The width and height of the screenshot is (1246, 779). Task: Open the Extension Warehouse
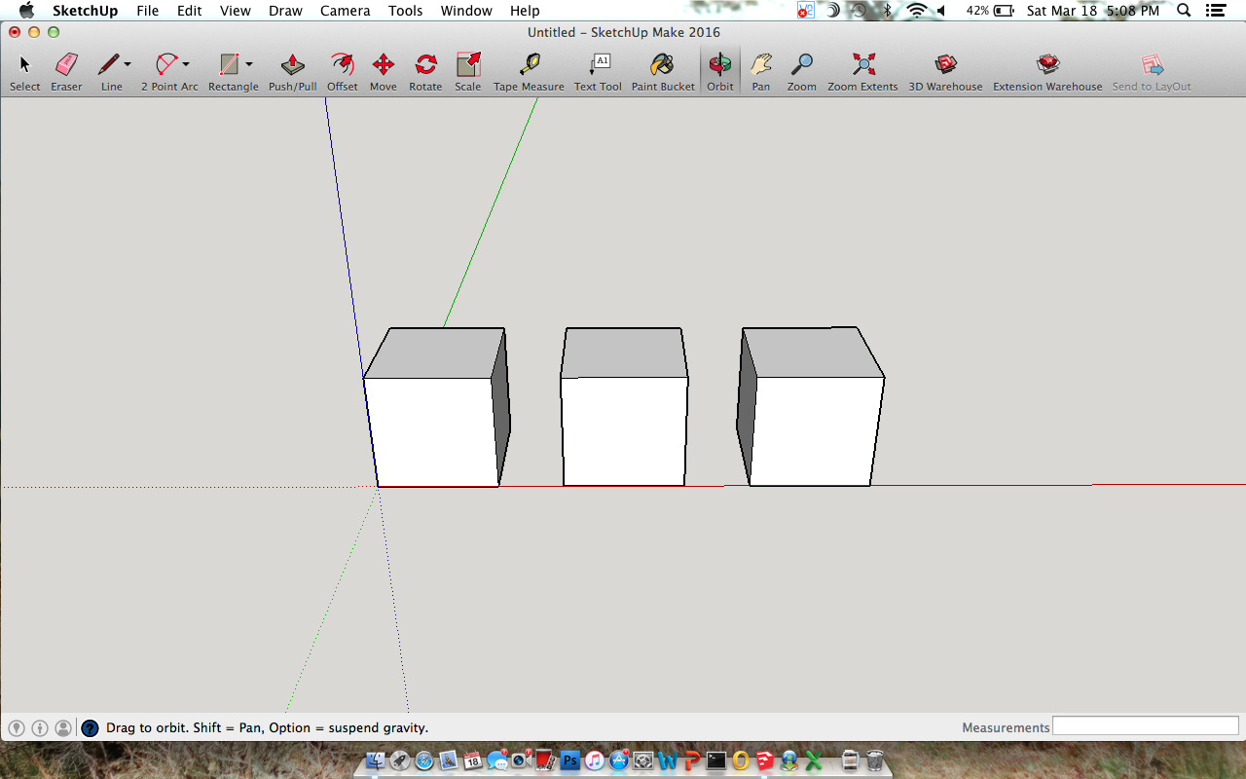pos(1047,71)
